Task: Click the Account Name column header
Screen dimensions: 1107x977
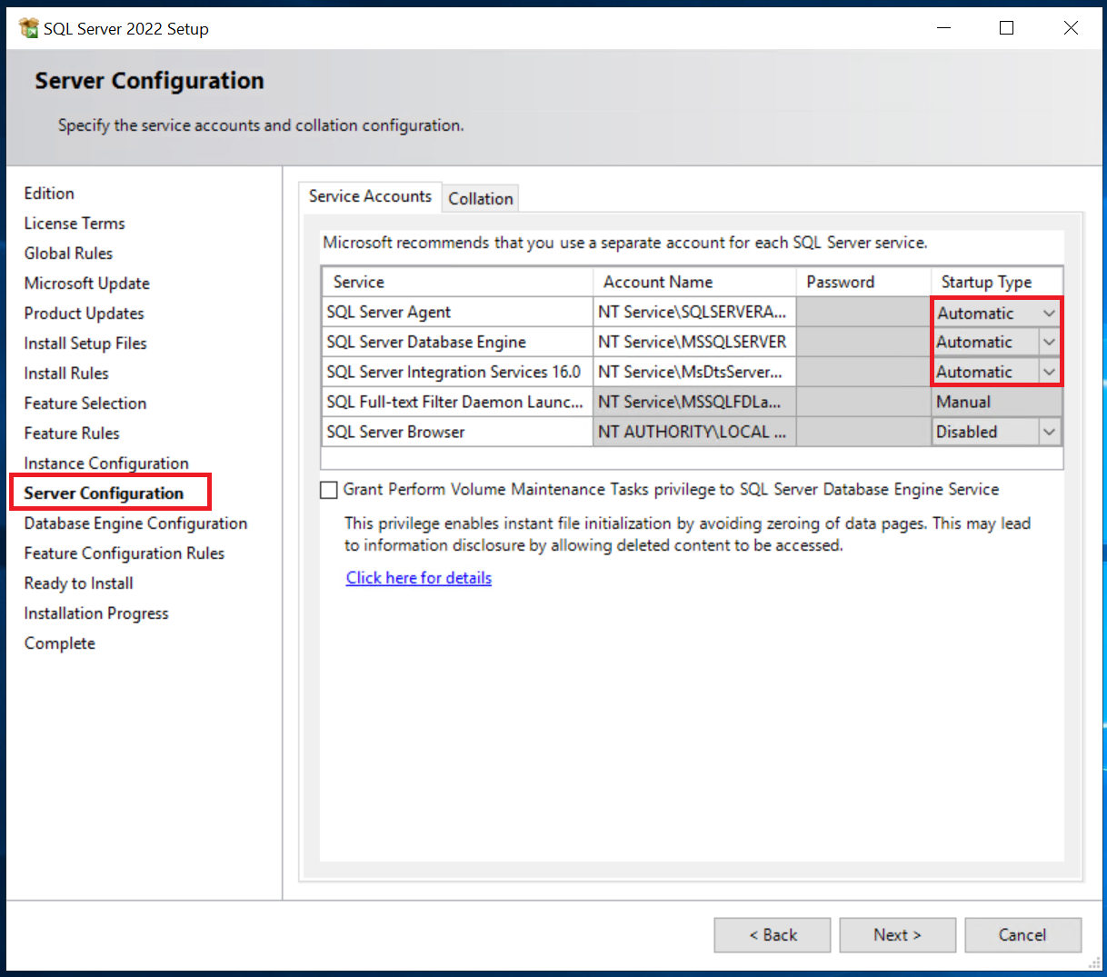Action: (x=694, y=282)
